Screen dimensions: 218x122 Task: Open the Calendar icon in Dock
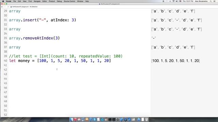click(x=79, y=119)
